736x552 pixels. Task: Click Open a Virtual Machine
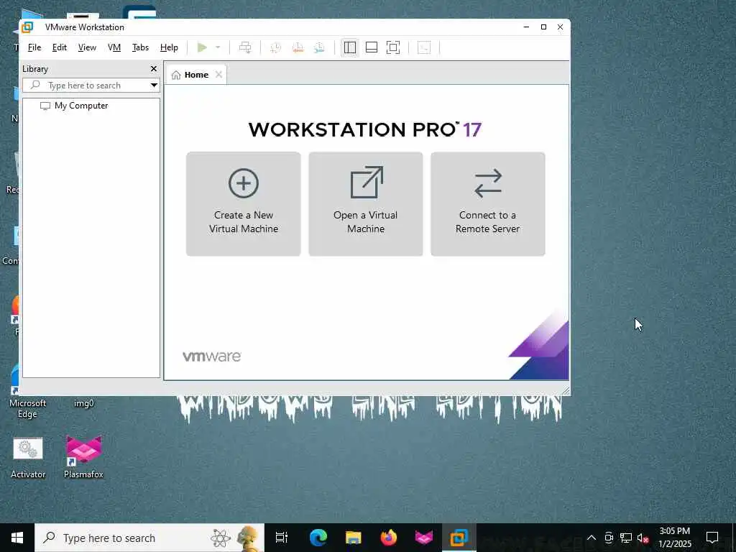[366, 203]
